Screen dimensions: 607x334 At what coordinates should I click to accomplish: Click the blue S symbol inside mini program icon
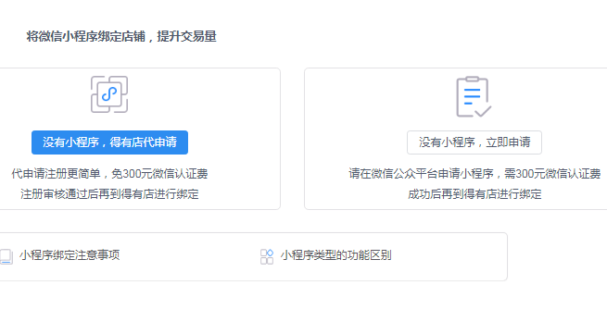[109, 94]
